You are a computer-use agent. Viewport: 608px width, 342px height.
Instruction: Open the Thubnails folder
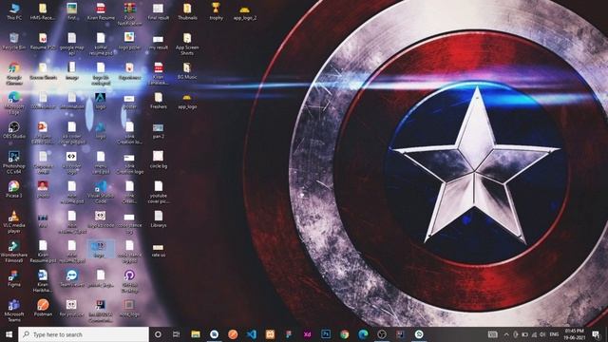click(187, 11)
